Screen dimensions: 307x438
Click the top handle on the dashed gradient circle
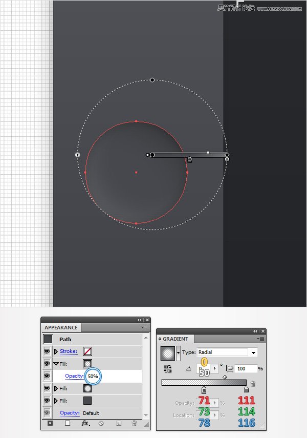152,80
